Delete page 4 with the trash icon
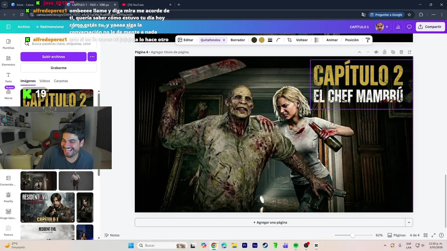The image size is (447, 251). (x=401, y=52)
